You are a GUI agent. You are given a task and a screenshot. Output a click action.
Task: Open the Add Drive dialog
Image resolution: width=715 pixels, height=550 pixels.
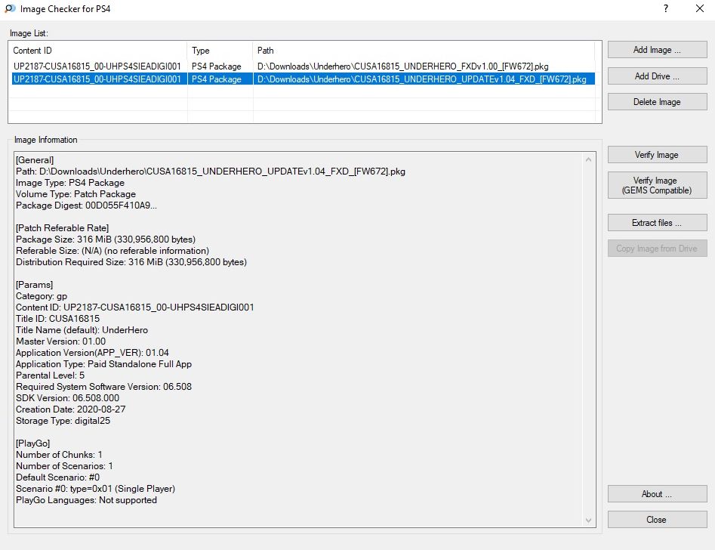[657, 76]
